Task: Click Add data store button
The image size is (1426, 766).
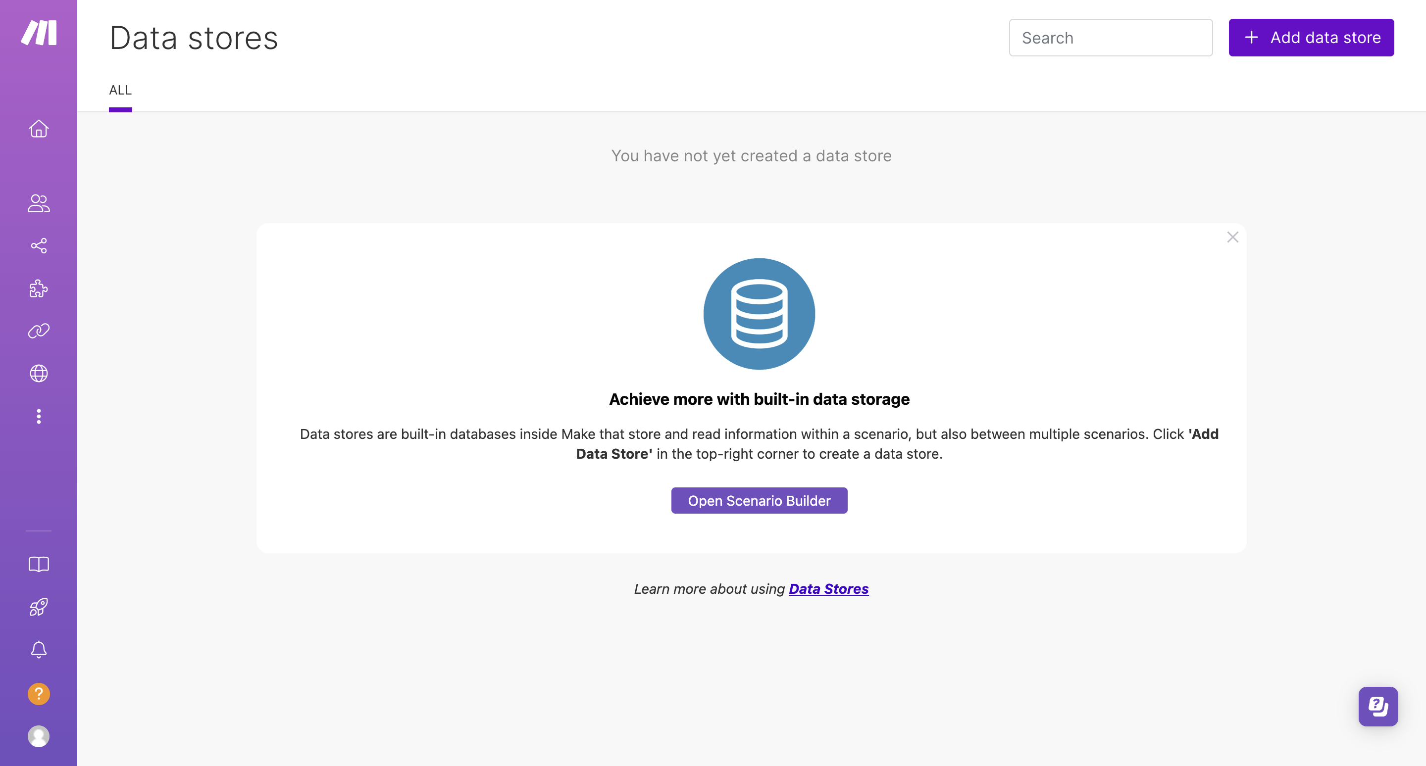Action: point(1311,38)
